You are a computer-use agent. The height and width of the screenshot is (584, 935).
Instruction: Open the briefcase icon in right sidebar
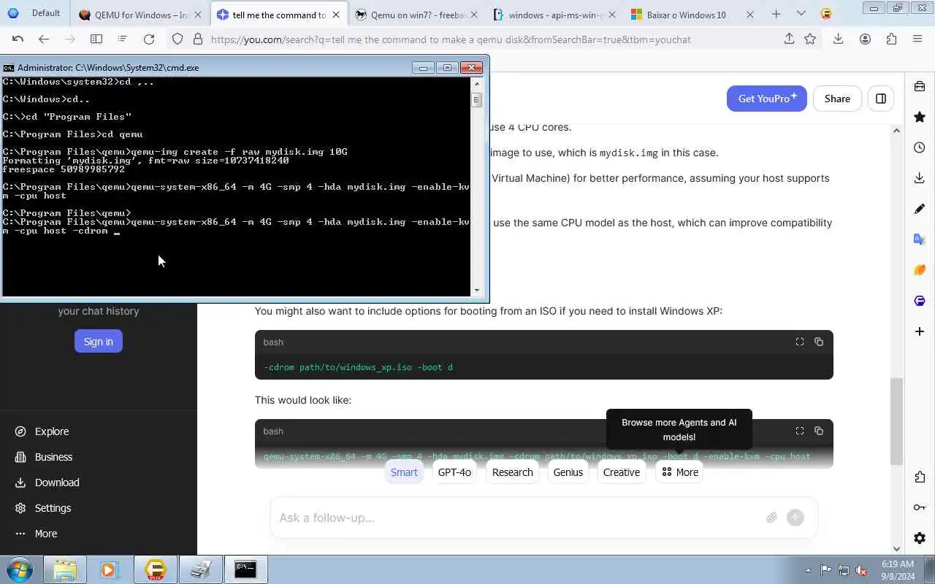tap(920, 86)
